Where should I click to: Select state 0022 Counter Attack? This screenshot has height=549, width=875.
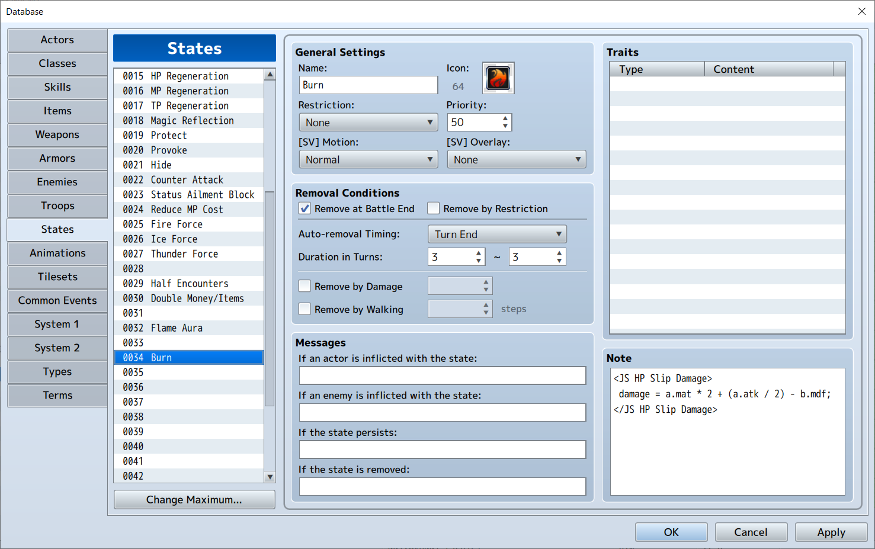pos(188,180)
